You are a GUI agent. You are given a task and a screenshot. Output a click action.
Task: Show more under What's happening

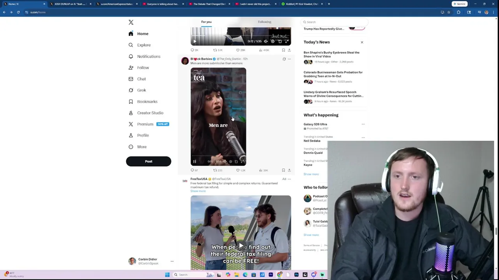(311, 174)
